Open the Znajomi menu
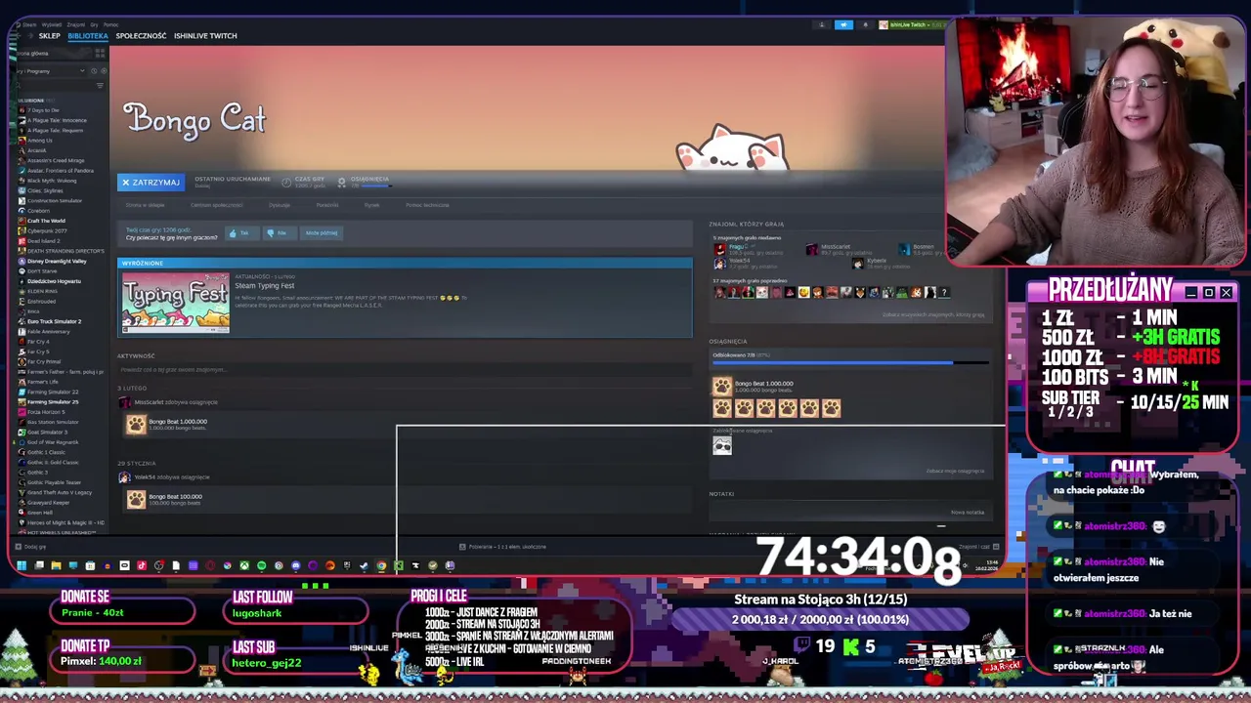This screenshot has height=703, width=1251. click(x=77, y=24)
